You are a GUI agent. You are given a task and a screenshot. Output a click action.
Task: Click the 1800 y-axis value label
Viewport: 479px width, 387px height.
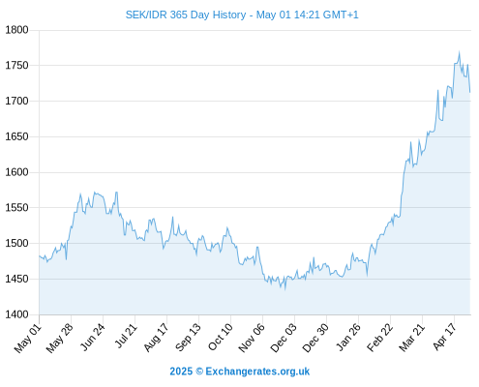point(16,30)
